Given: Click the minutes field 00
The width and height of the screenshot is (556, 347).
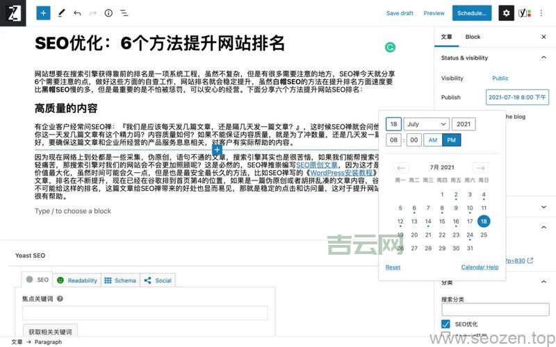Looking at the screenshot, I should coord(414,140).
